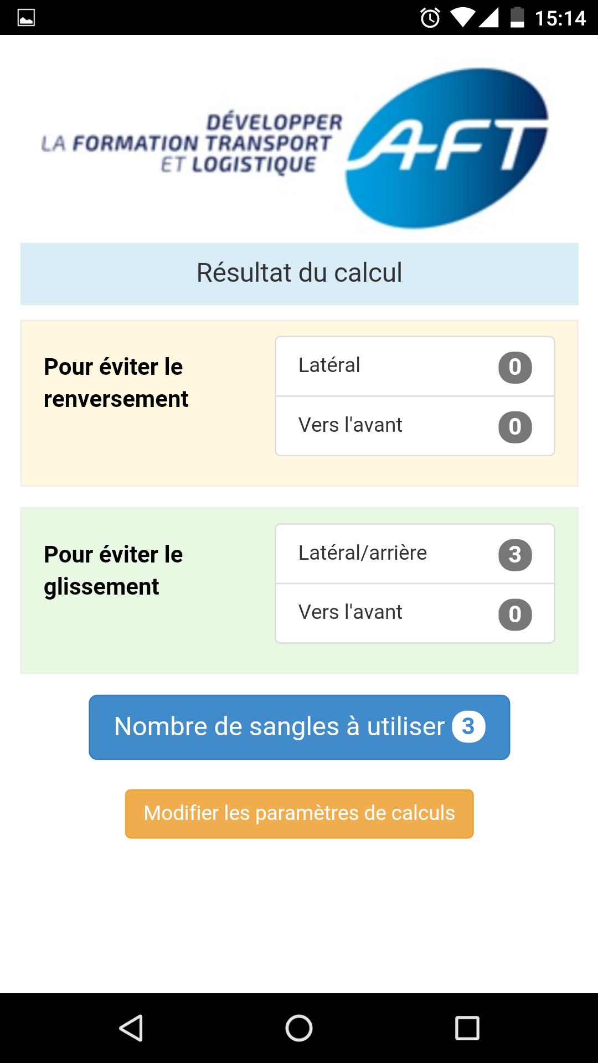Screen dimensions: 598x1063
Task: Tap the alarm clock status icon
Action: pos(430,18)
